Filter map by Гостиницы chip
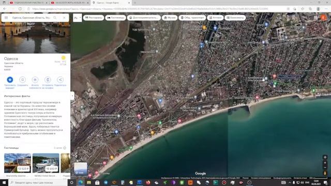 [x=115, y=18]
